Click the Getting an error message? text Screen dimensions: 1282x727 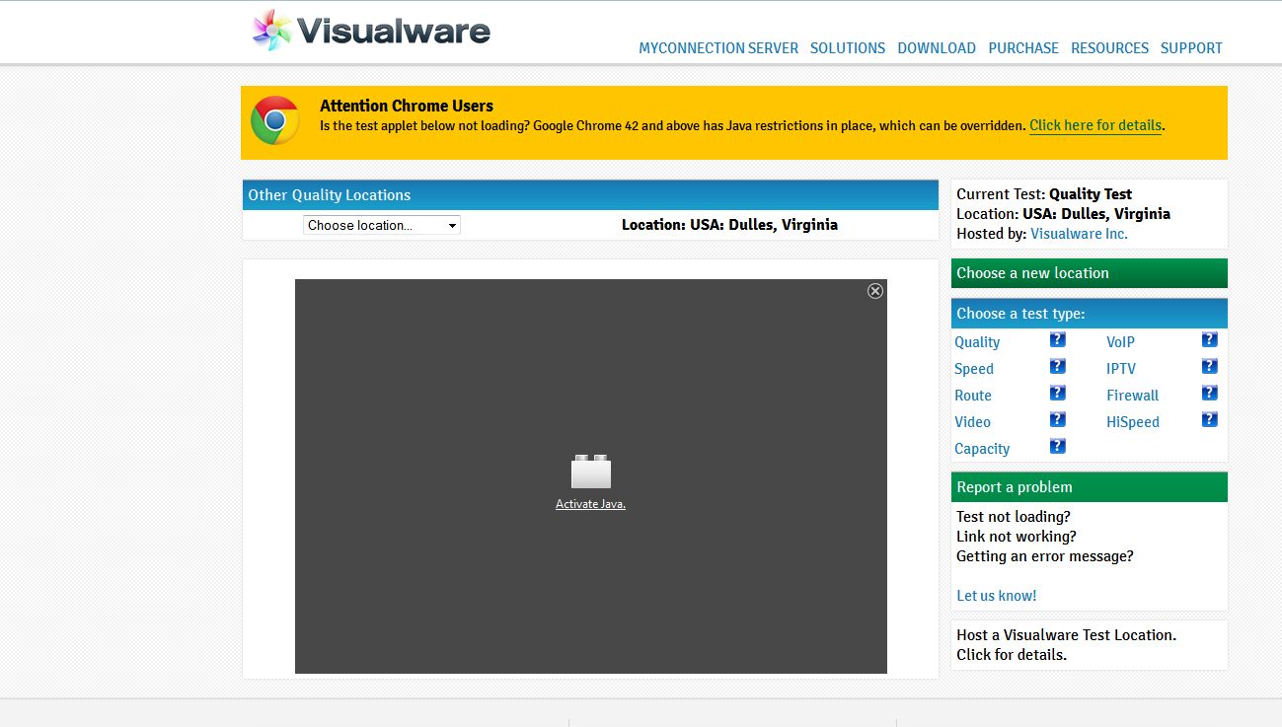point(1045,556)
